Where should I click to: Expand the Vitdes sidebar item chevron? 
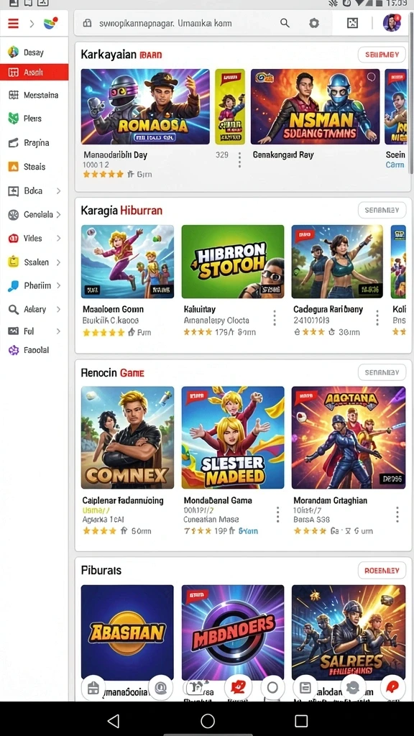59,238
